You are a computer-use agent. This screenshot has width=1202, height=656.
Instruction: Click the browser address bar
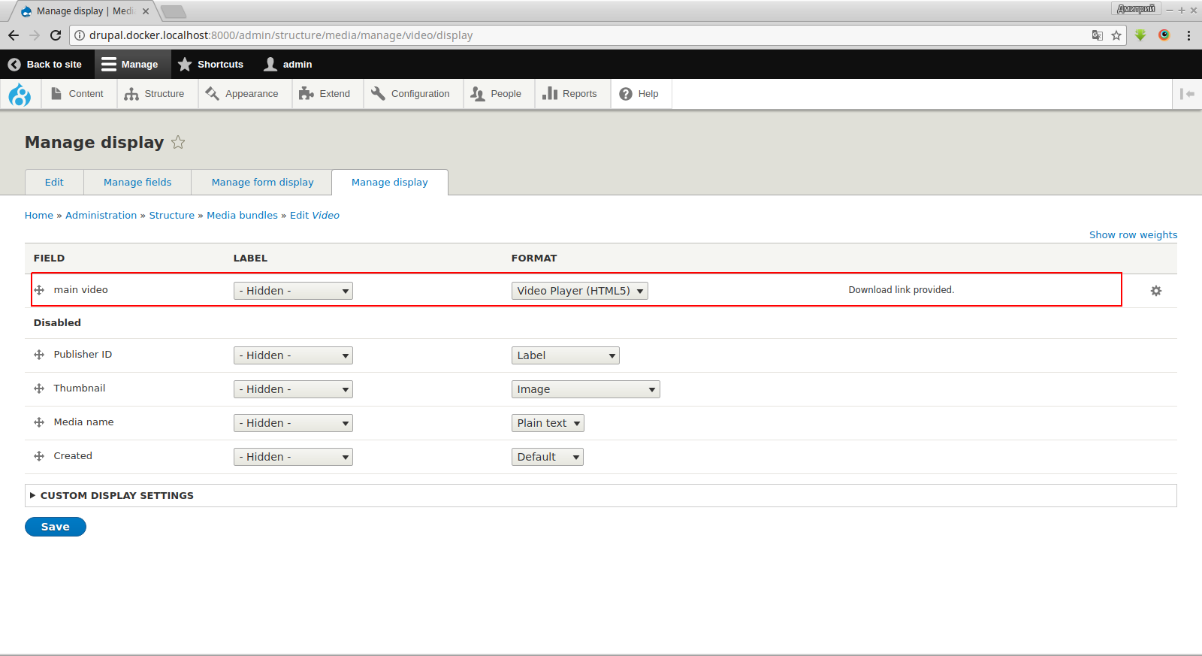click(586, 35)
